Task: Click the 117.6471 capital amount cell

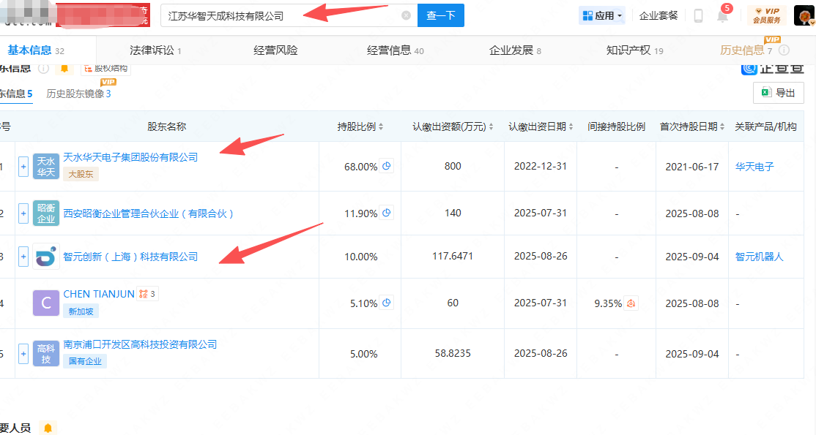Action: 453,256
